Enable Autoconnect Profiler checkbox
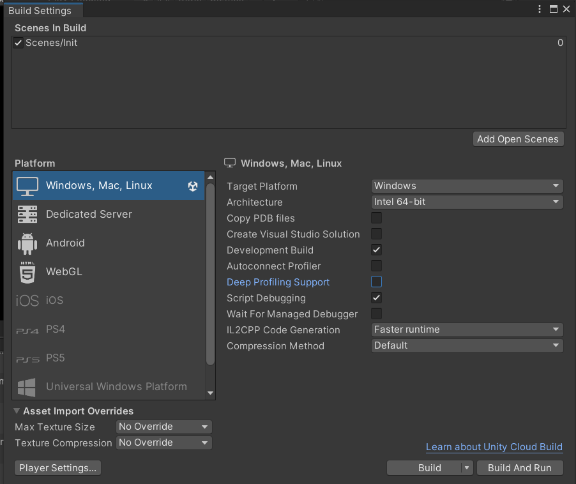Image resolution: width=576 pixels, height=484 pixels. (376, 266)
